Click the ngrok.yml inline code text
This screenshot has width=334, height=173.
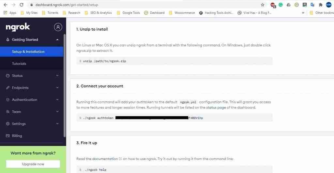188,102
